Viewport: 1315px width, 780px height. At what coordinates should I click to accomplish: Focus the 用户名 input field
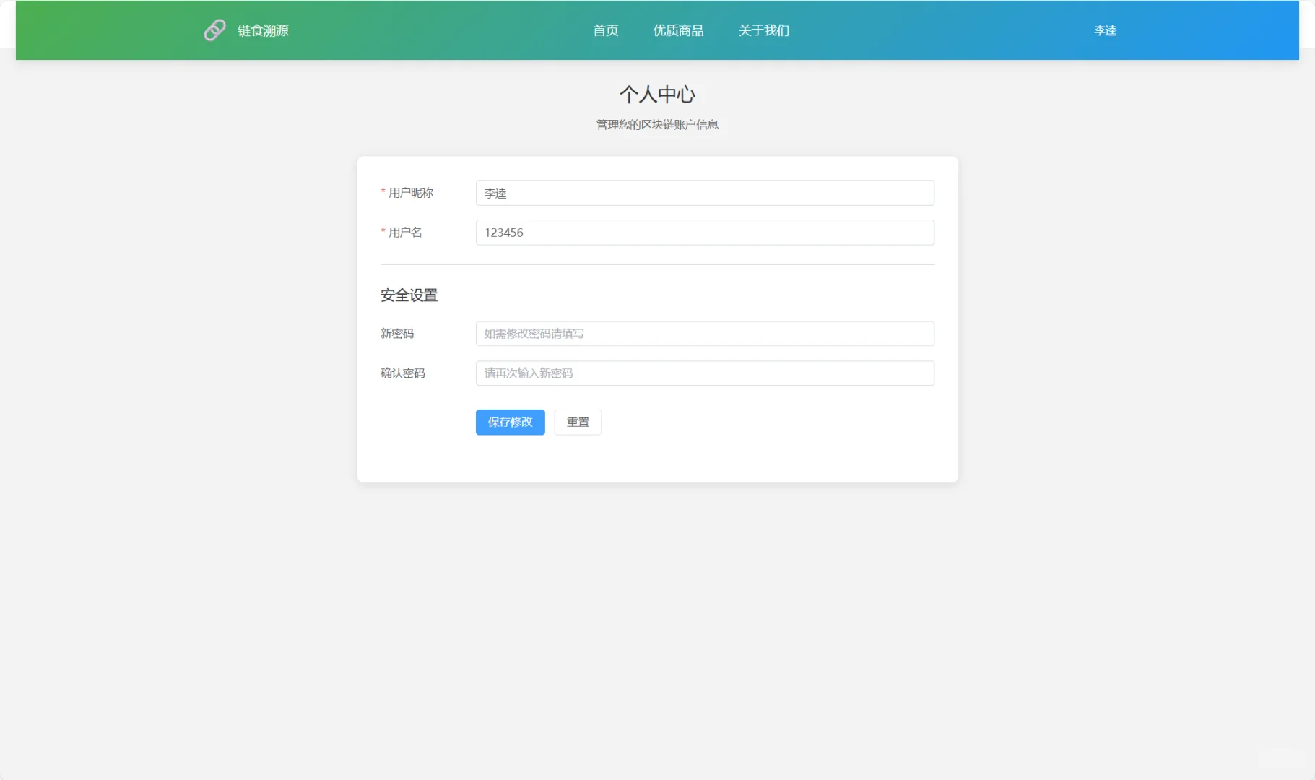point(705,233)
